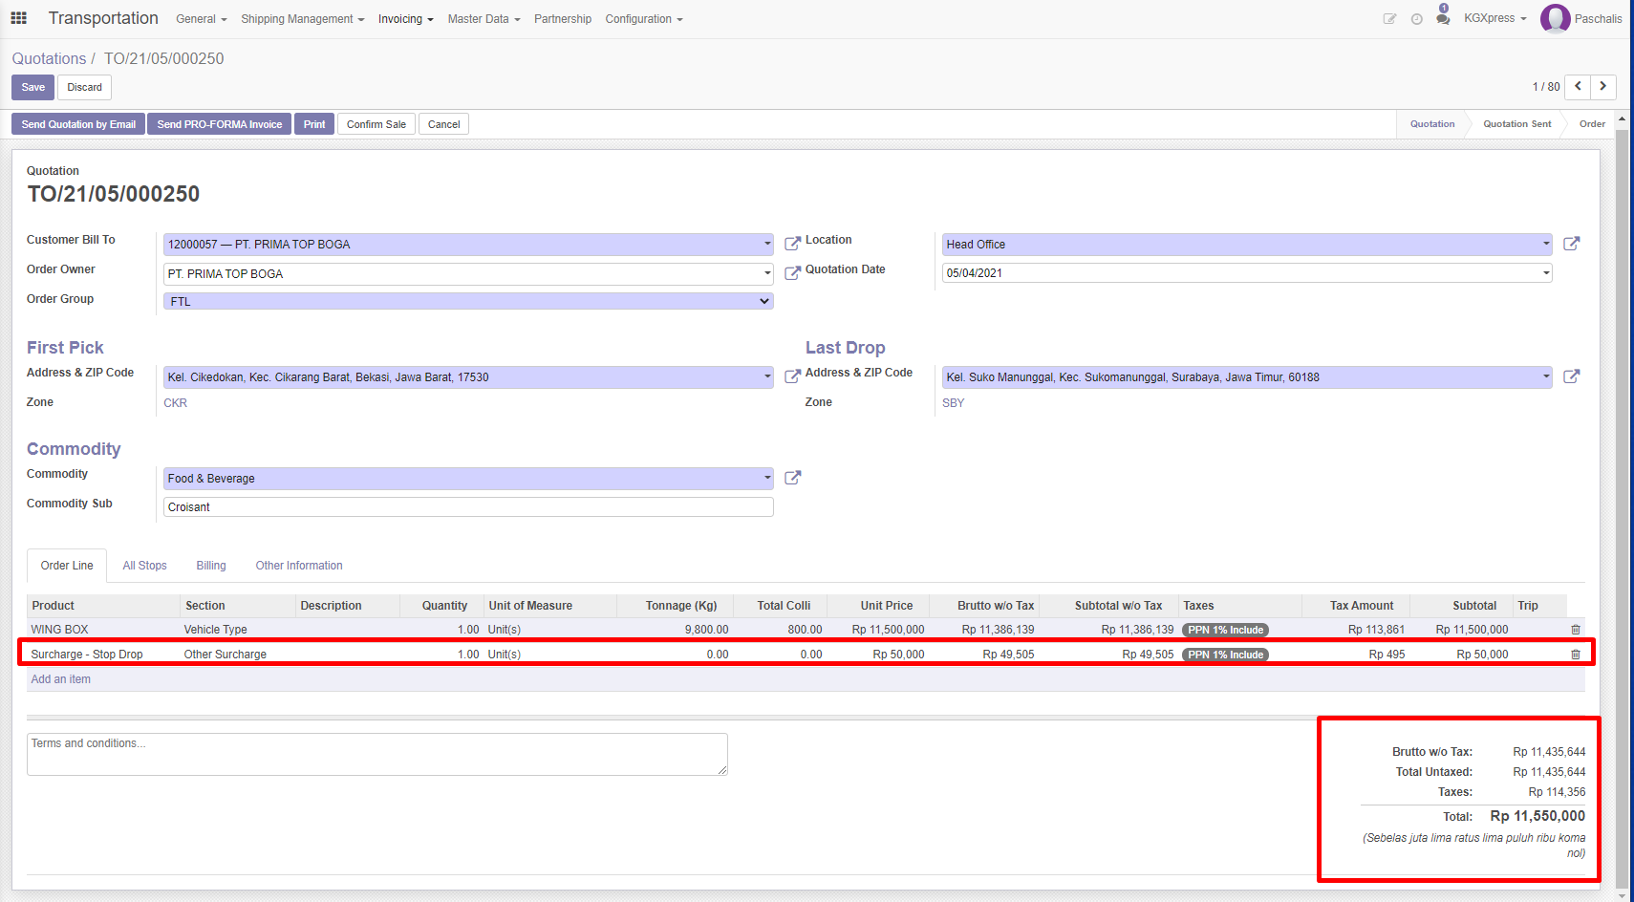Open the Partnership menu
Image resolution: width=1634 pixels, height=902 pixels.
(x=563, y=19)
